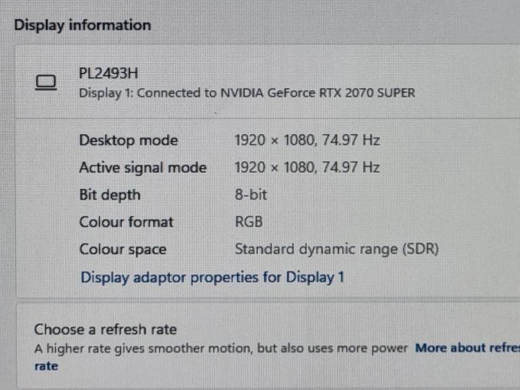Select the Active signal mode resolution value

[307, 168]
